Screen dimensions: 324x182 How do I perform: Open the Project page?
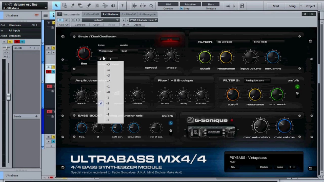(310, 6)
